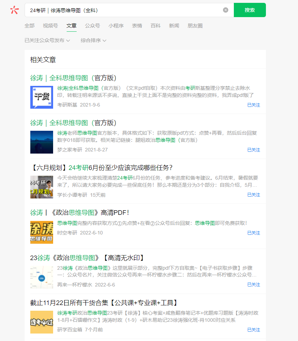This screenshot has height=341, width=298.
Task: Click the account name 研学百宝箱
Action: coord(70,330)
